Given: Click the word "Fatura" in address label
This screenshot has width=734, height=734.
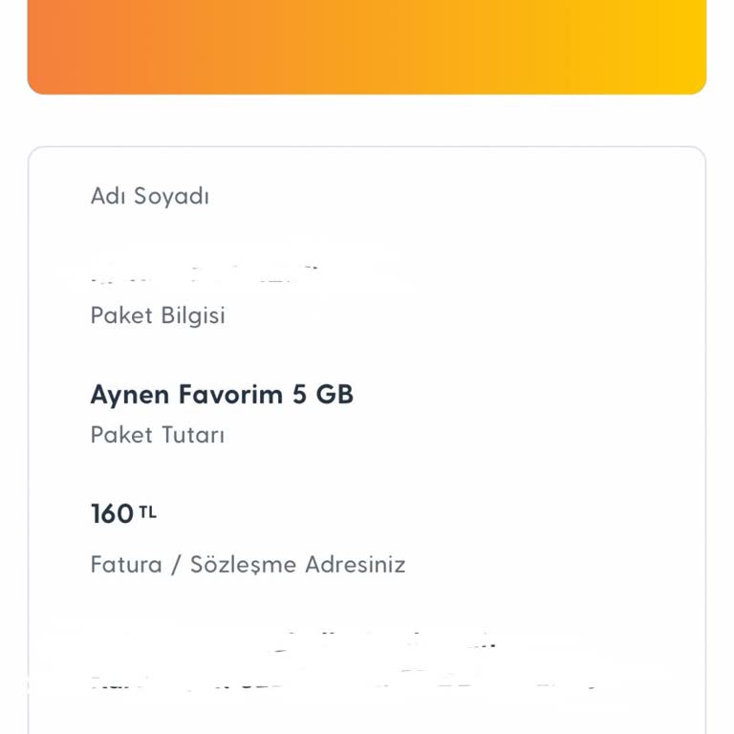Looking at the screenshot, I should click(x=126, y=564).
